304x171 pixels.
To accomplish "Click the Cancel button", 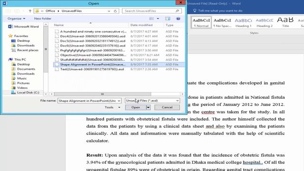I will point(167,107).
